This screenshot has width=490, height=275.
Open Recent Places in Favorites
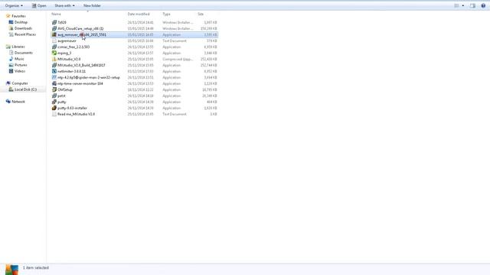[25, 34]
